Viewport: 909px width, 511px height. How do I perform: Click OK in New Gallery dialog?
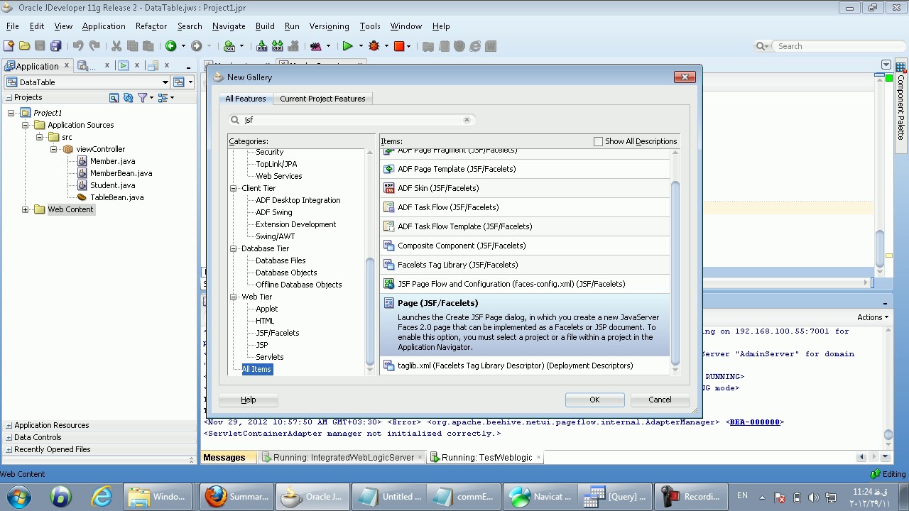coord(594,400)
